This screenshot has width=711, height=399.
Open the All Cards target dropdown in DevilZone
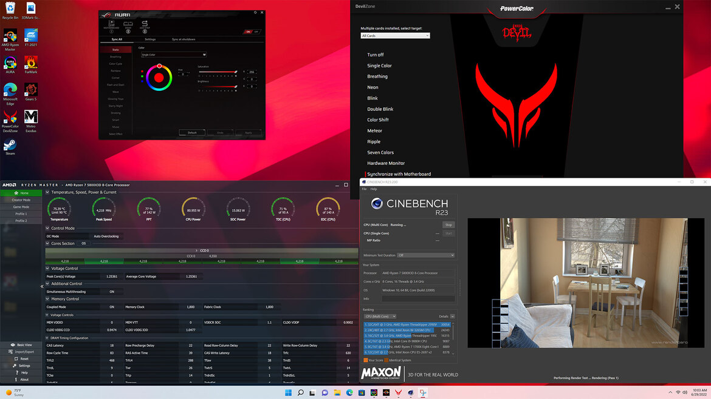click(395, 36)
